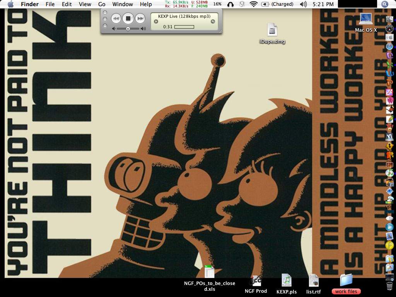
Task: Click the Tx/Rx network stats monitor
Action: click(186, 4)
